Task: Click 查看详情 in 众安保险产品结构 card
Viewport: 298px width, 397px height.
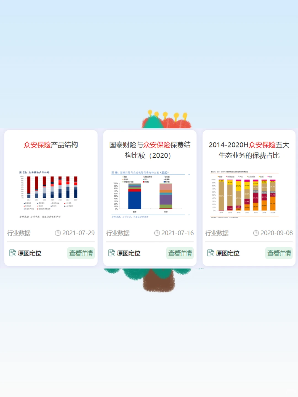Action: click(x=81, y=253)
